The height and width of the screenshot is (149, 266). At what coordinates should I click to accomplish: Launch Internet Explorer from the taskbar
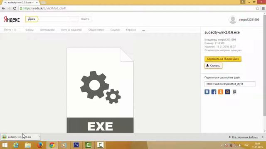click(x=16, y=145)
